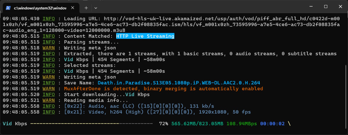Click the PowerShell icon in the tab
Viewport: 348px width, 135px height.
click(8, 8)
